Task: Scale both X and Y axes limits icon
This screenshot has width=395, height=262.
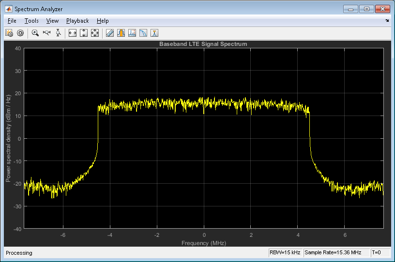Action: [x=95, y=33]
